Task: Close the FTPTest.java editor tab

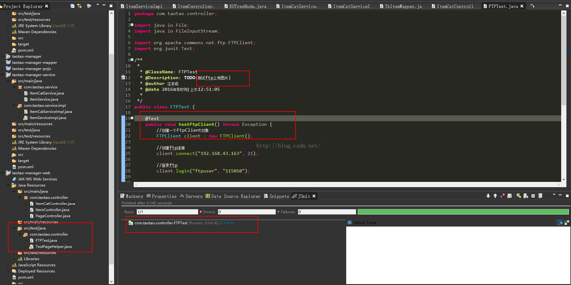Action: (522, 6)
